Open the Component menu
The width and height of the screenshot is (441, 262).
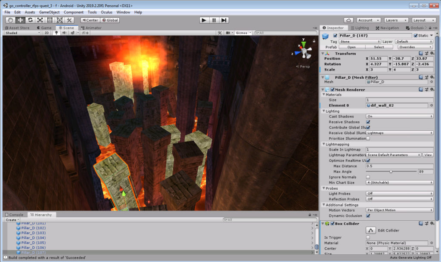pos(73,12)
